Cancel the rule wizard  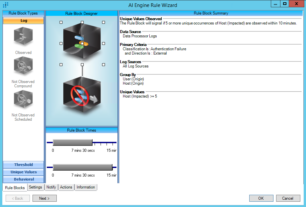[x=288, y=198]
